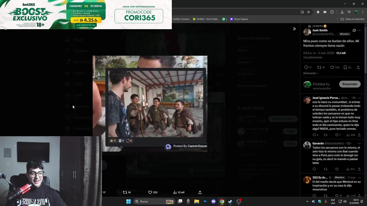Open 'Todos los favoritos' folder
Image resolution: width=367 pixels, height=206 pixels.
(352, 19)
